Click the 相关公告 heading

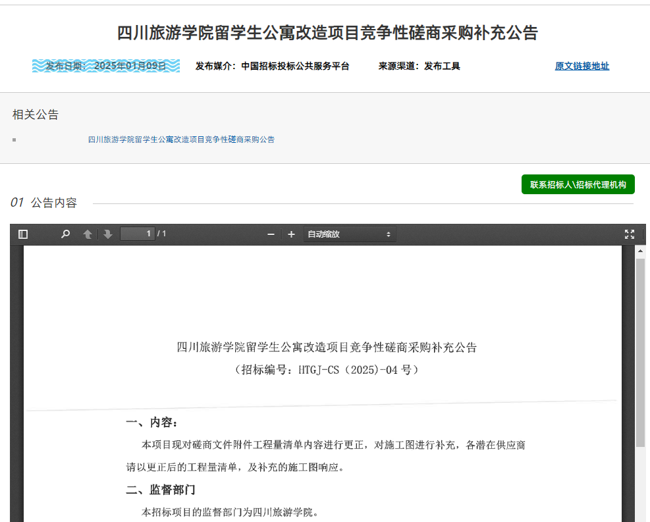[x=36, y=115]
